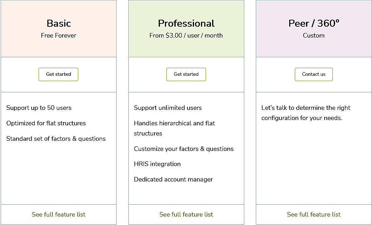Viewport: 372px width, 225px height.
Task: Click the Peer / 360° configuration description text
Action: 305,113
